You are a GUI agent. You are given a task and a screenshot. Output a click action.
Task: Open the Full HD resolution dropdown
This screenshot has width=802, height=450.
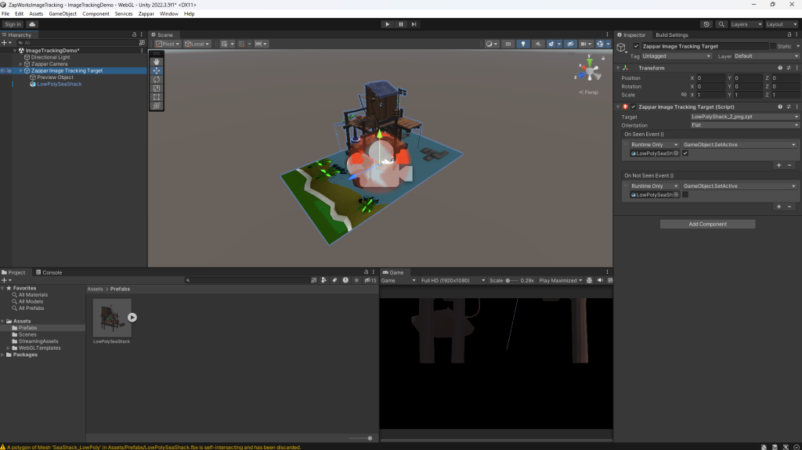tap(453, 280)
